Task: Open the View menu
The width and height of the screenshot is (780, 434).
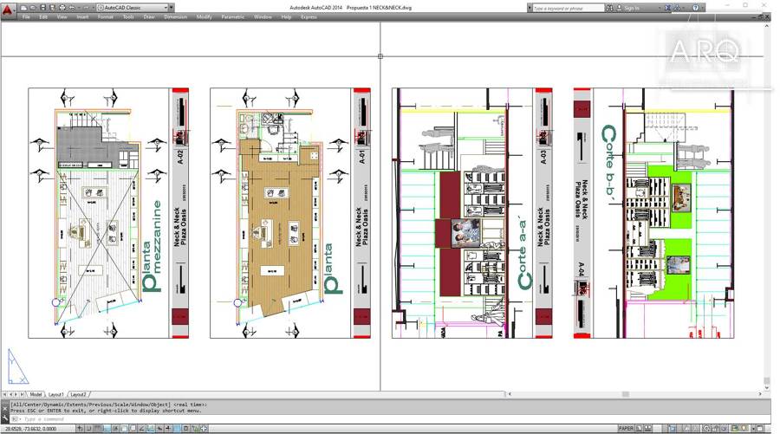Action: (x=62, y=17)
